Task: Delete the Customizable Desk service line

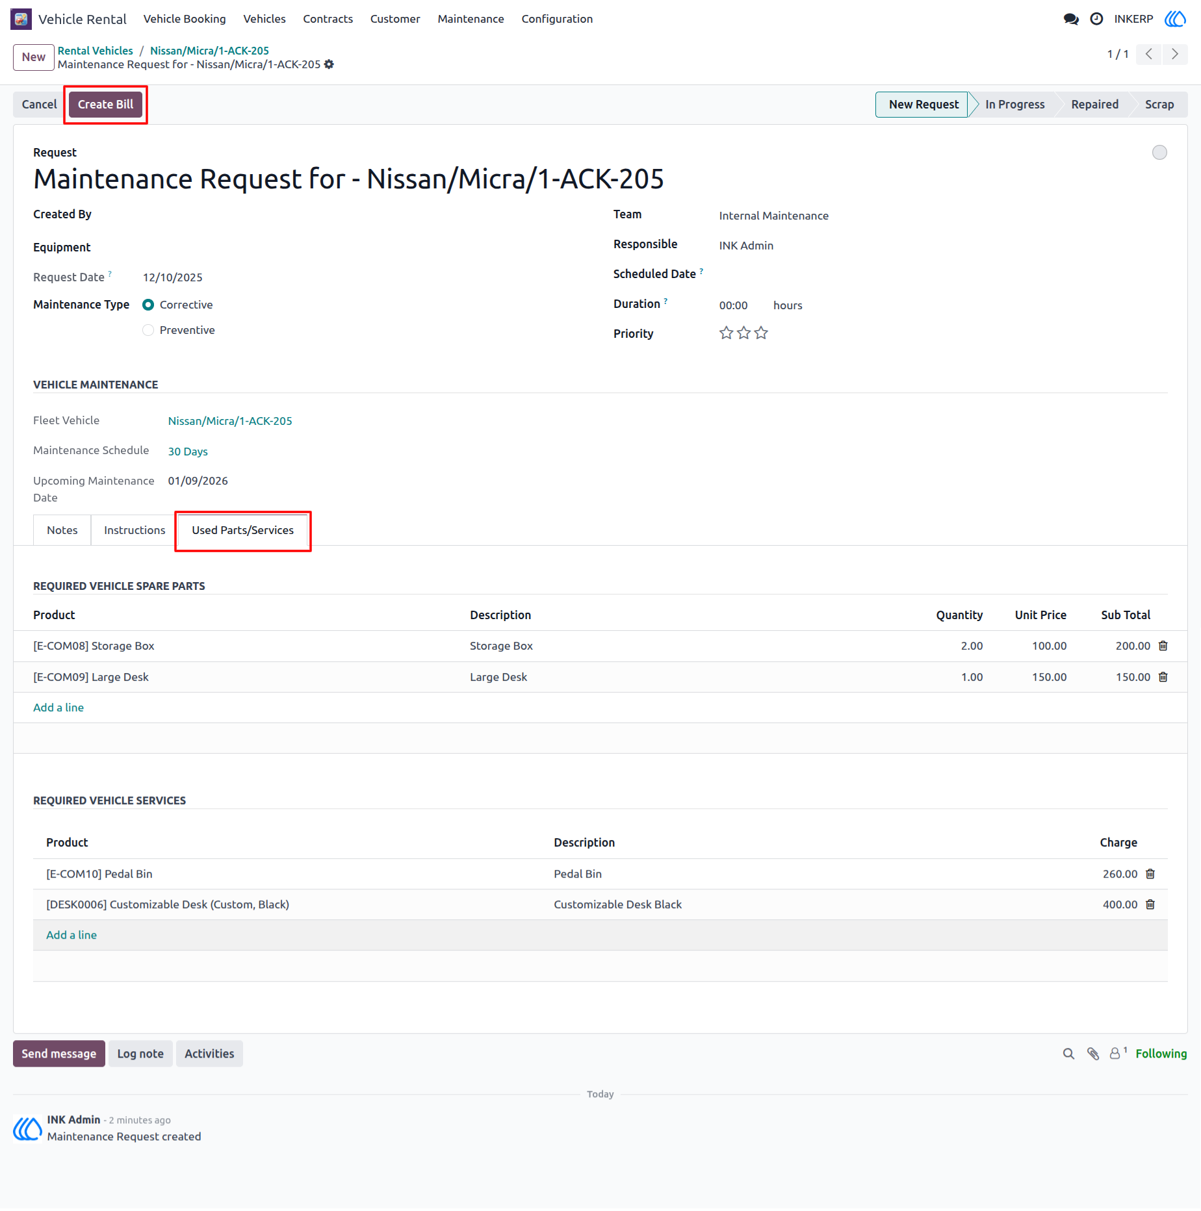Action: (x=1150, y=904)
